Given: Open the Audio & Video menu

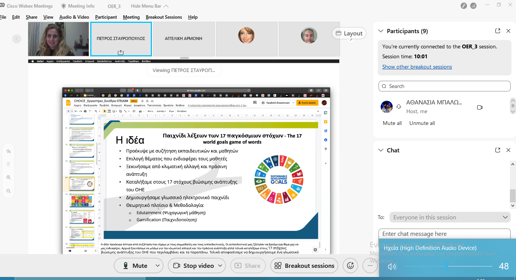Looking at the screenshot, I should pyautogui.click(x=74, y=17).
